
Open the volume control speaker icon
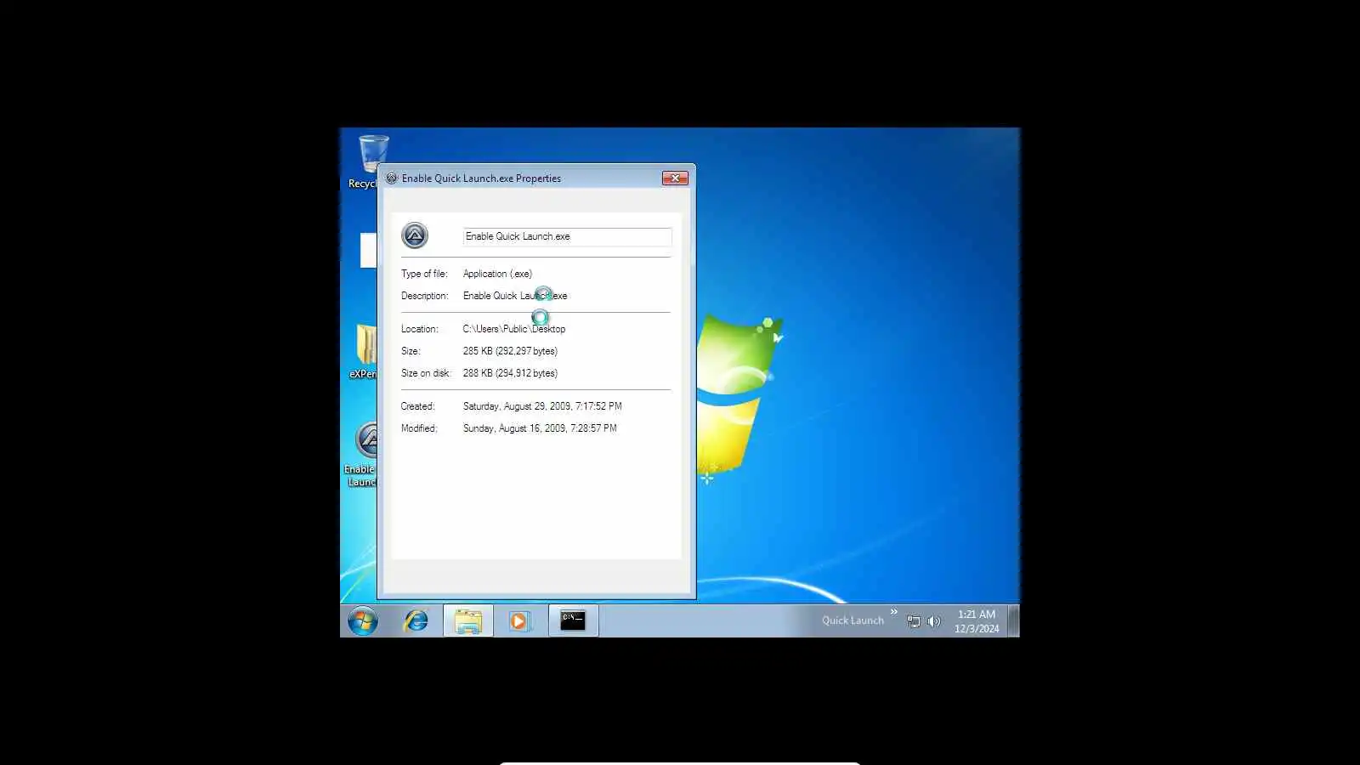point(934,621)
